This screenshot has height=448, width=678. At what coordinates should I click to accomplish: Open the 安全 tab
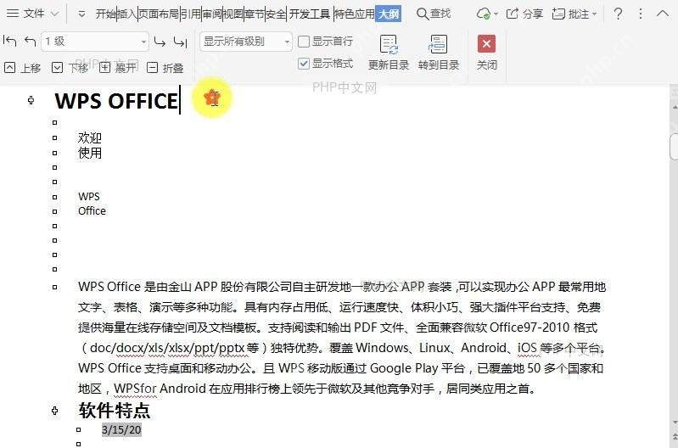pyautogui.click(x=276, y=14)
